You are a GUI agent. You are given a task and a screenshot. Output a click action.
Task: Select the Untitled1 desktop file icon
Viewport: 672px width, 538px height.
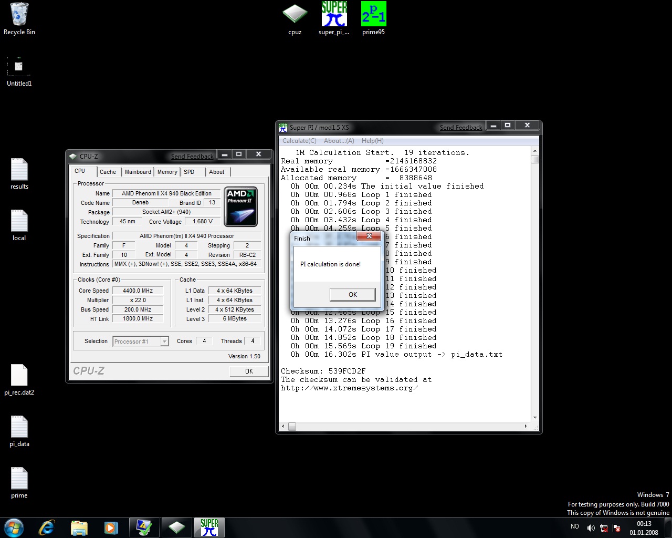(19, 70)
